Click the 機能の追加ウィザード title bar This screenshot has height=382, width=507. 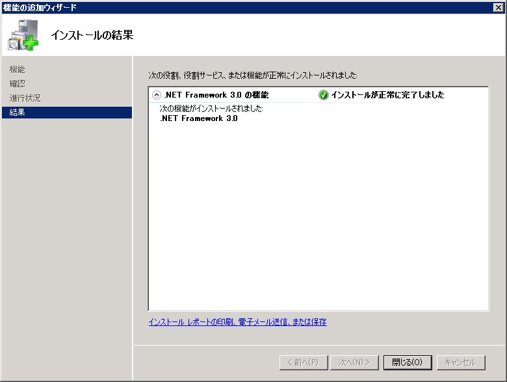[195, 7]
